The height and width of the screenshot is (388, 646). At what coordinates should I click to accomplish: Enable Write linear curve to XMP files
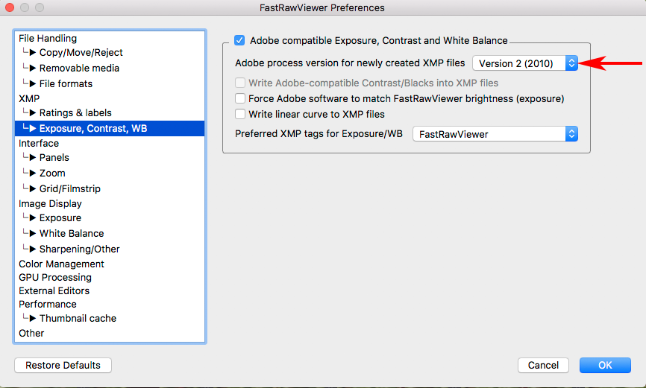[240, 114]
